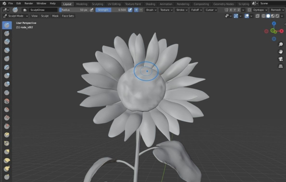Select the Grab brush
Image resolution: width=286 pixels, height=182 pixels.
click(x=7, y=152)
